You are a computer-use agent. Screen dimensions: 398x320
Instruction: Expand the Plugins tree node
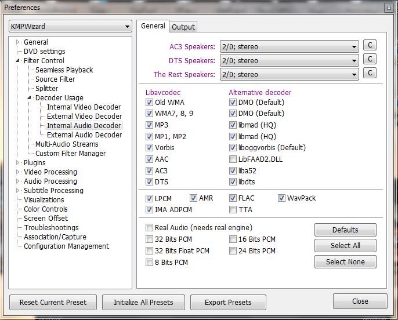tap(18, 163)
